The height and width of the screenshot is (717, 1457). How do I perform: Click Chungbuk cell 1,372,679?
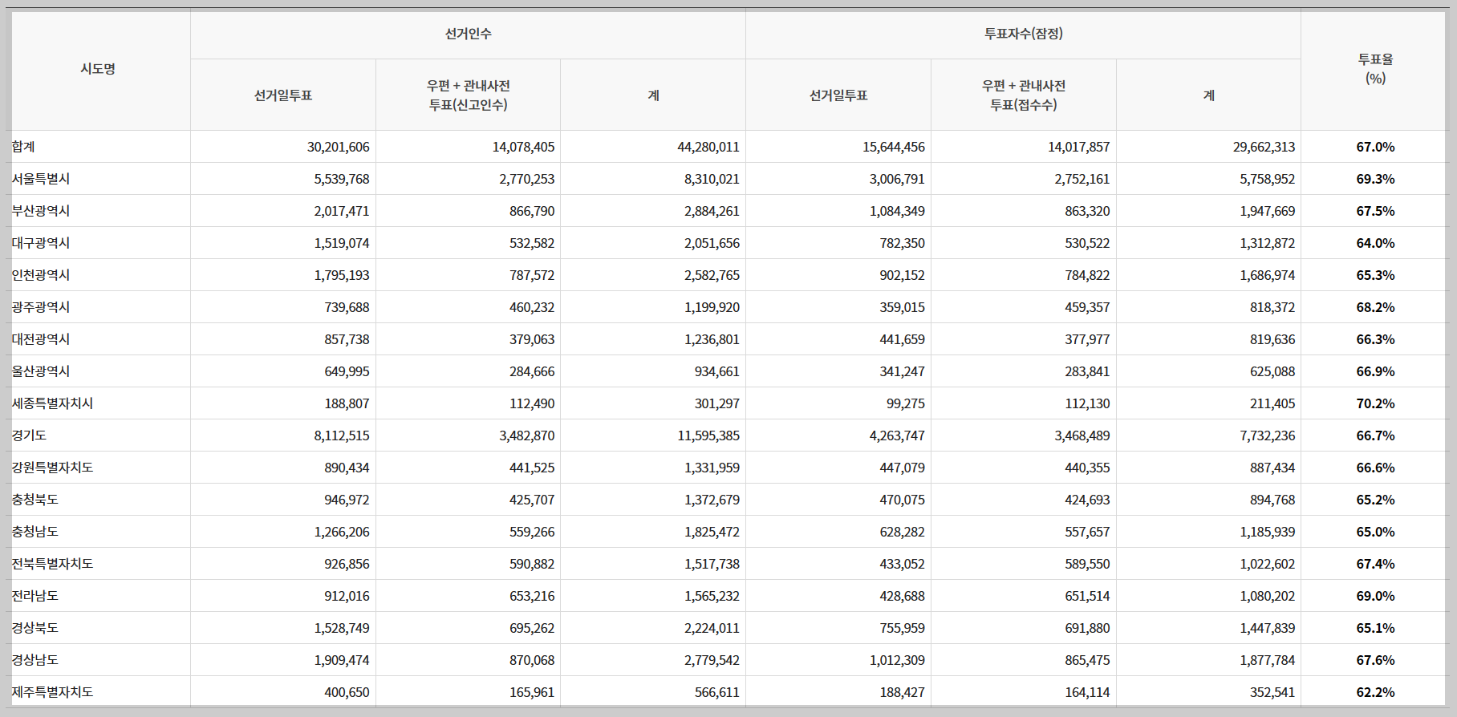coord(712,500)
